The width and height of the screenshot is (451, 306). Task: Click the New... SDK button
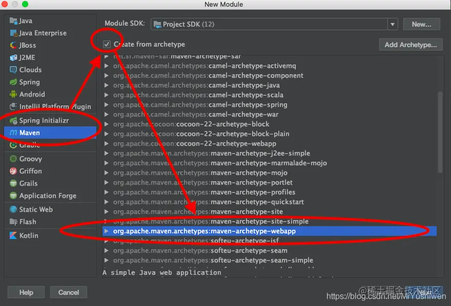pyautogui.click(x=421, y=25)
